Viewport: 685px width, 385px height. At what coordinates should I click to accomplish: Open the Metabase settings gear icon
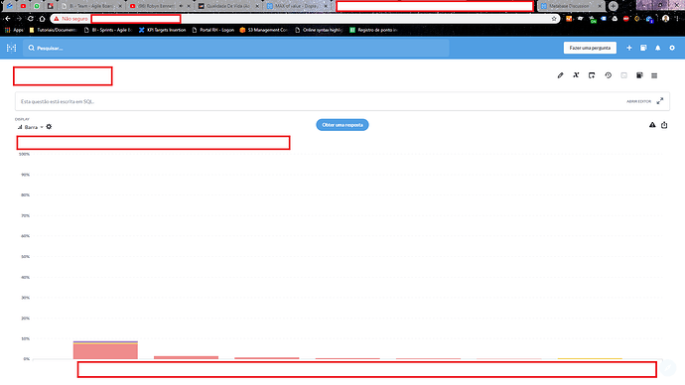(x=672, y=48)
